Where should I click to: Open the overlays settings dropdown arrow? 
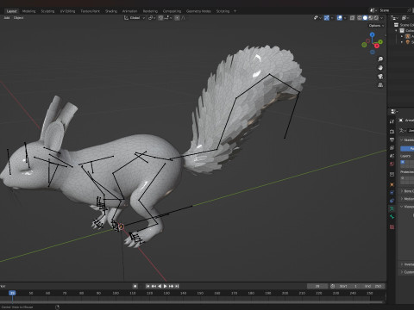pos(345,18)
